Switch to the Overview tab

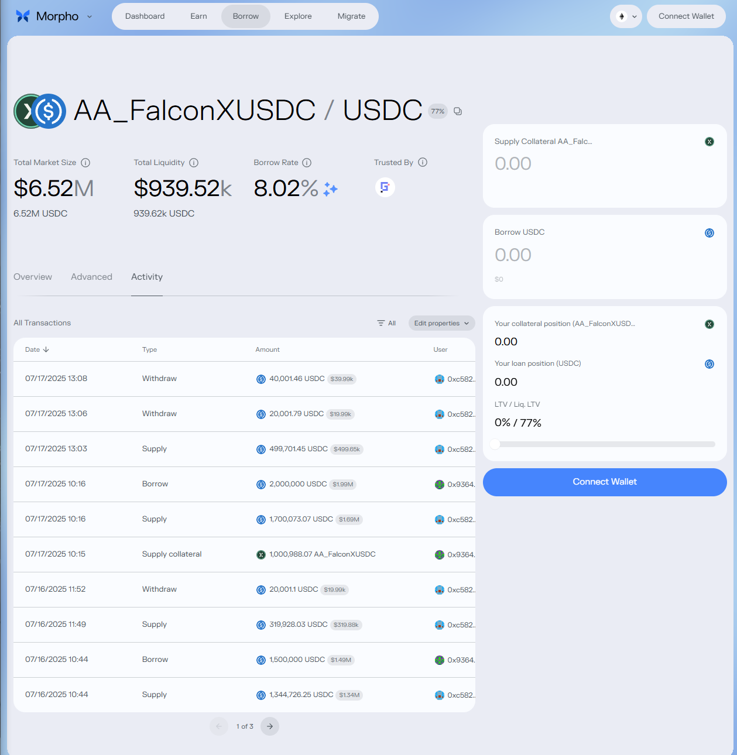(33, 277)
